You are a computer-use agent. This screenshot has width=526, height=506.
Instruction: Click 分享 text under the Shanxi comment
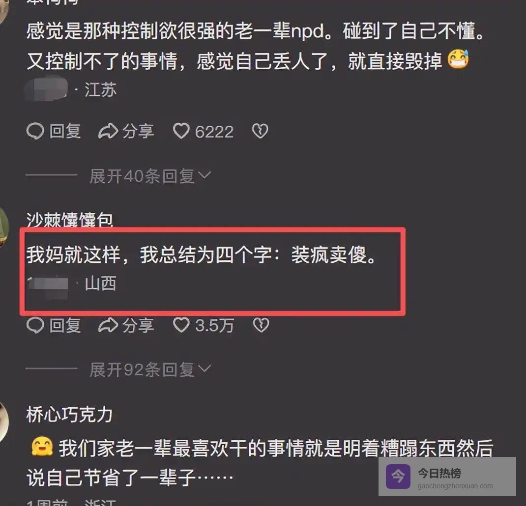pos(138,325)
